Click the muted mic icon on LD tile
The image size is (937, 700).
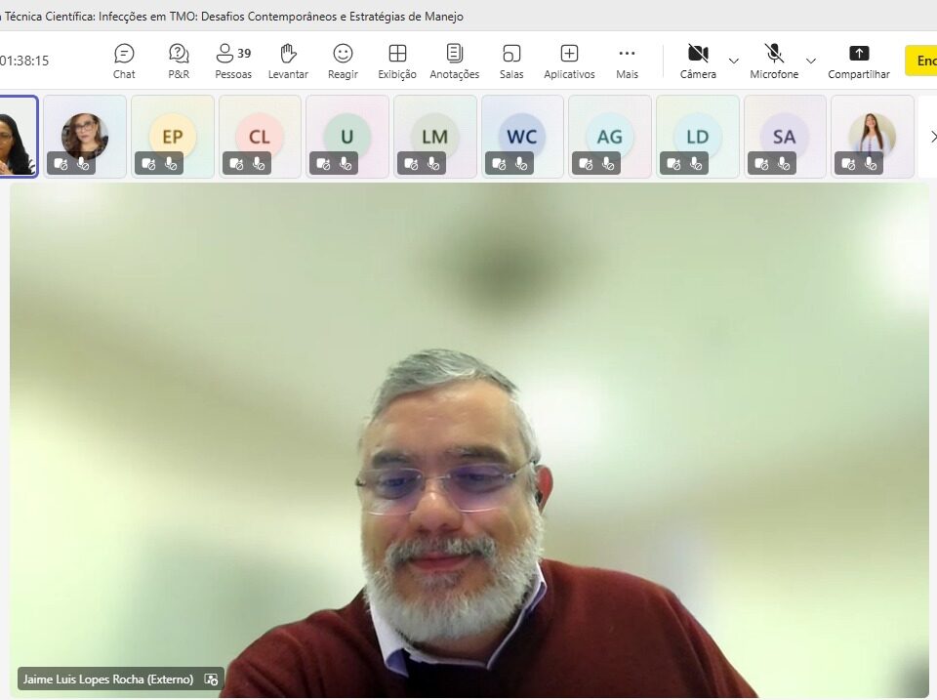[696, 163]
